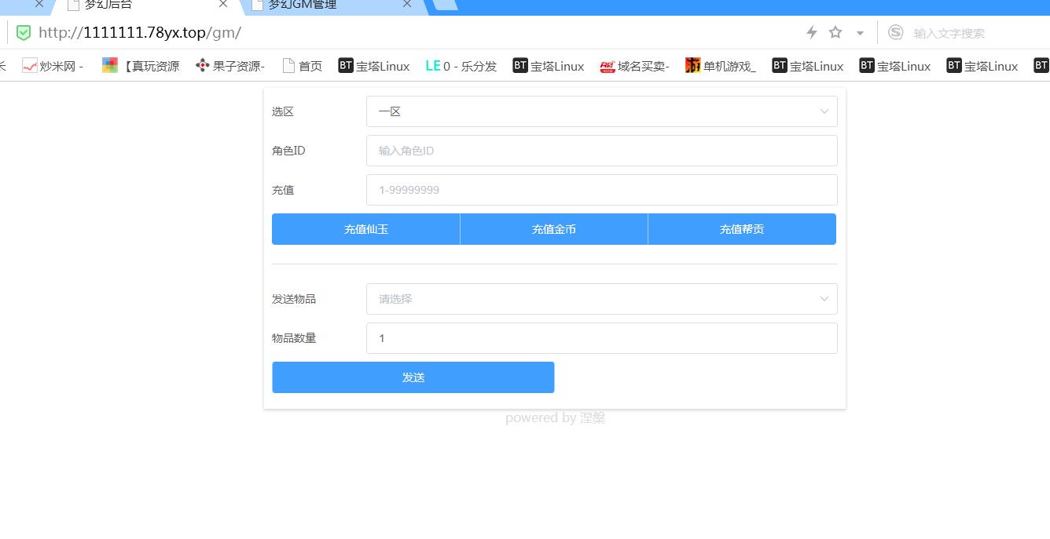Expand the arrow next to bookmark star
Viewport: 1050px width, 539px height.
click(x=860, y=33)
